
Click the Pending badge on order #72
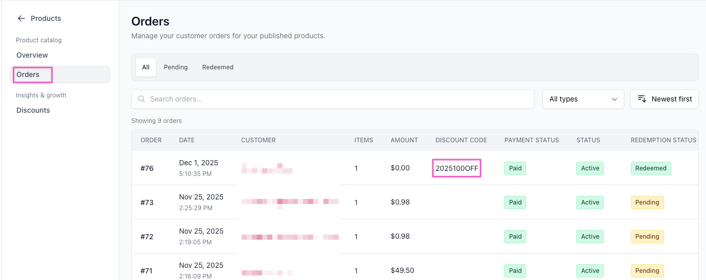647,237
